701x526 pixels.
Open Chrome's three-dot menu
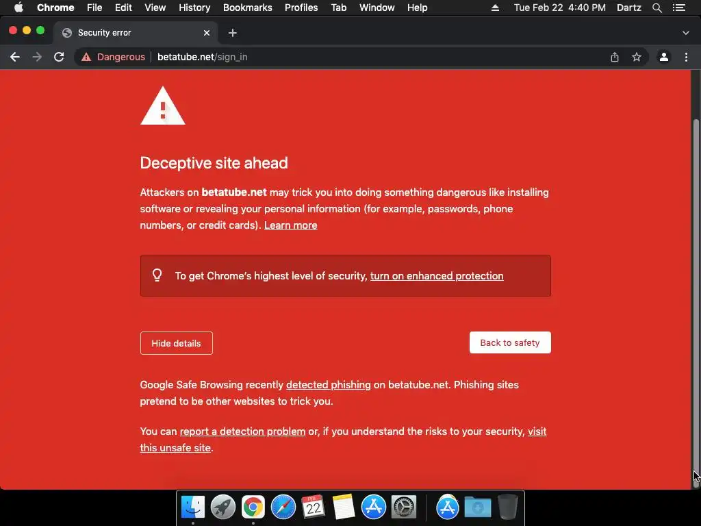(686, 57)
